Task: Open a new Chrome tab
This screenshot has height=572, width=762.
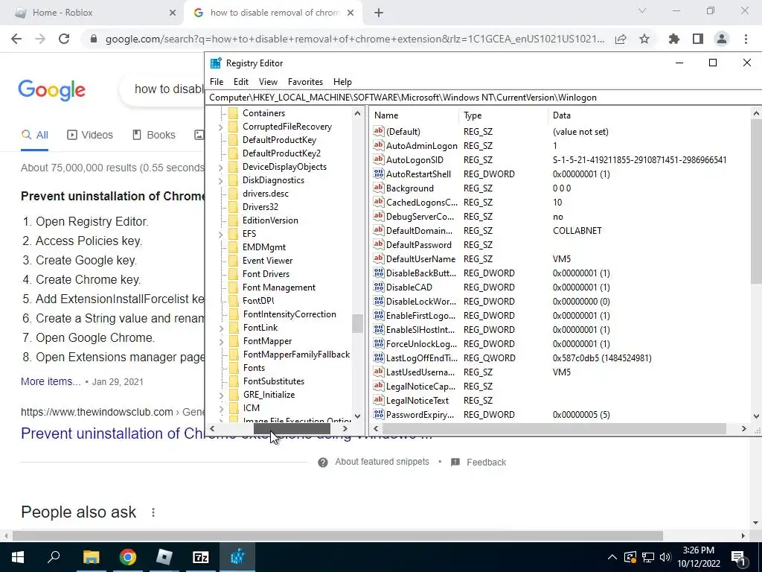Action: [x=379, y=13]
